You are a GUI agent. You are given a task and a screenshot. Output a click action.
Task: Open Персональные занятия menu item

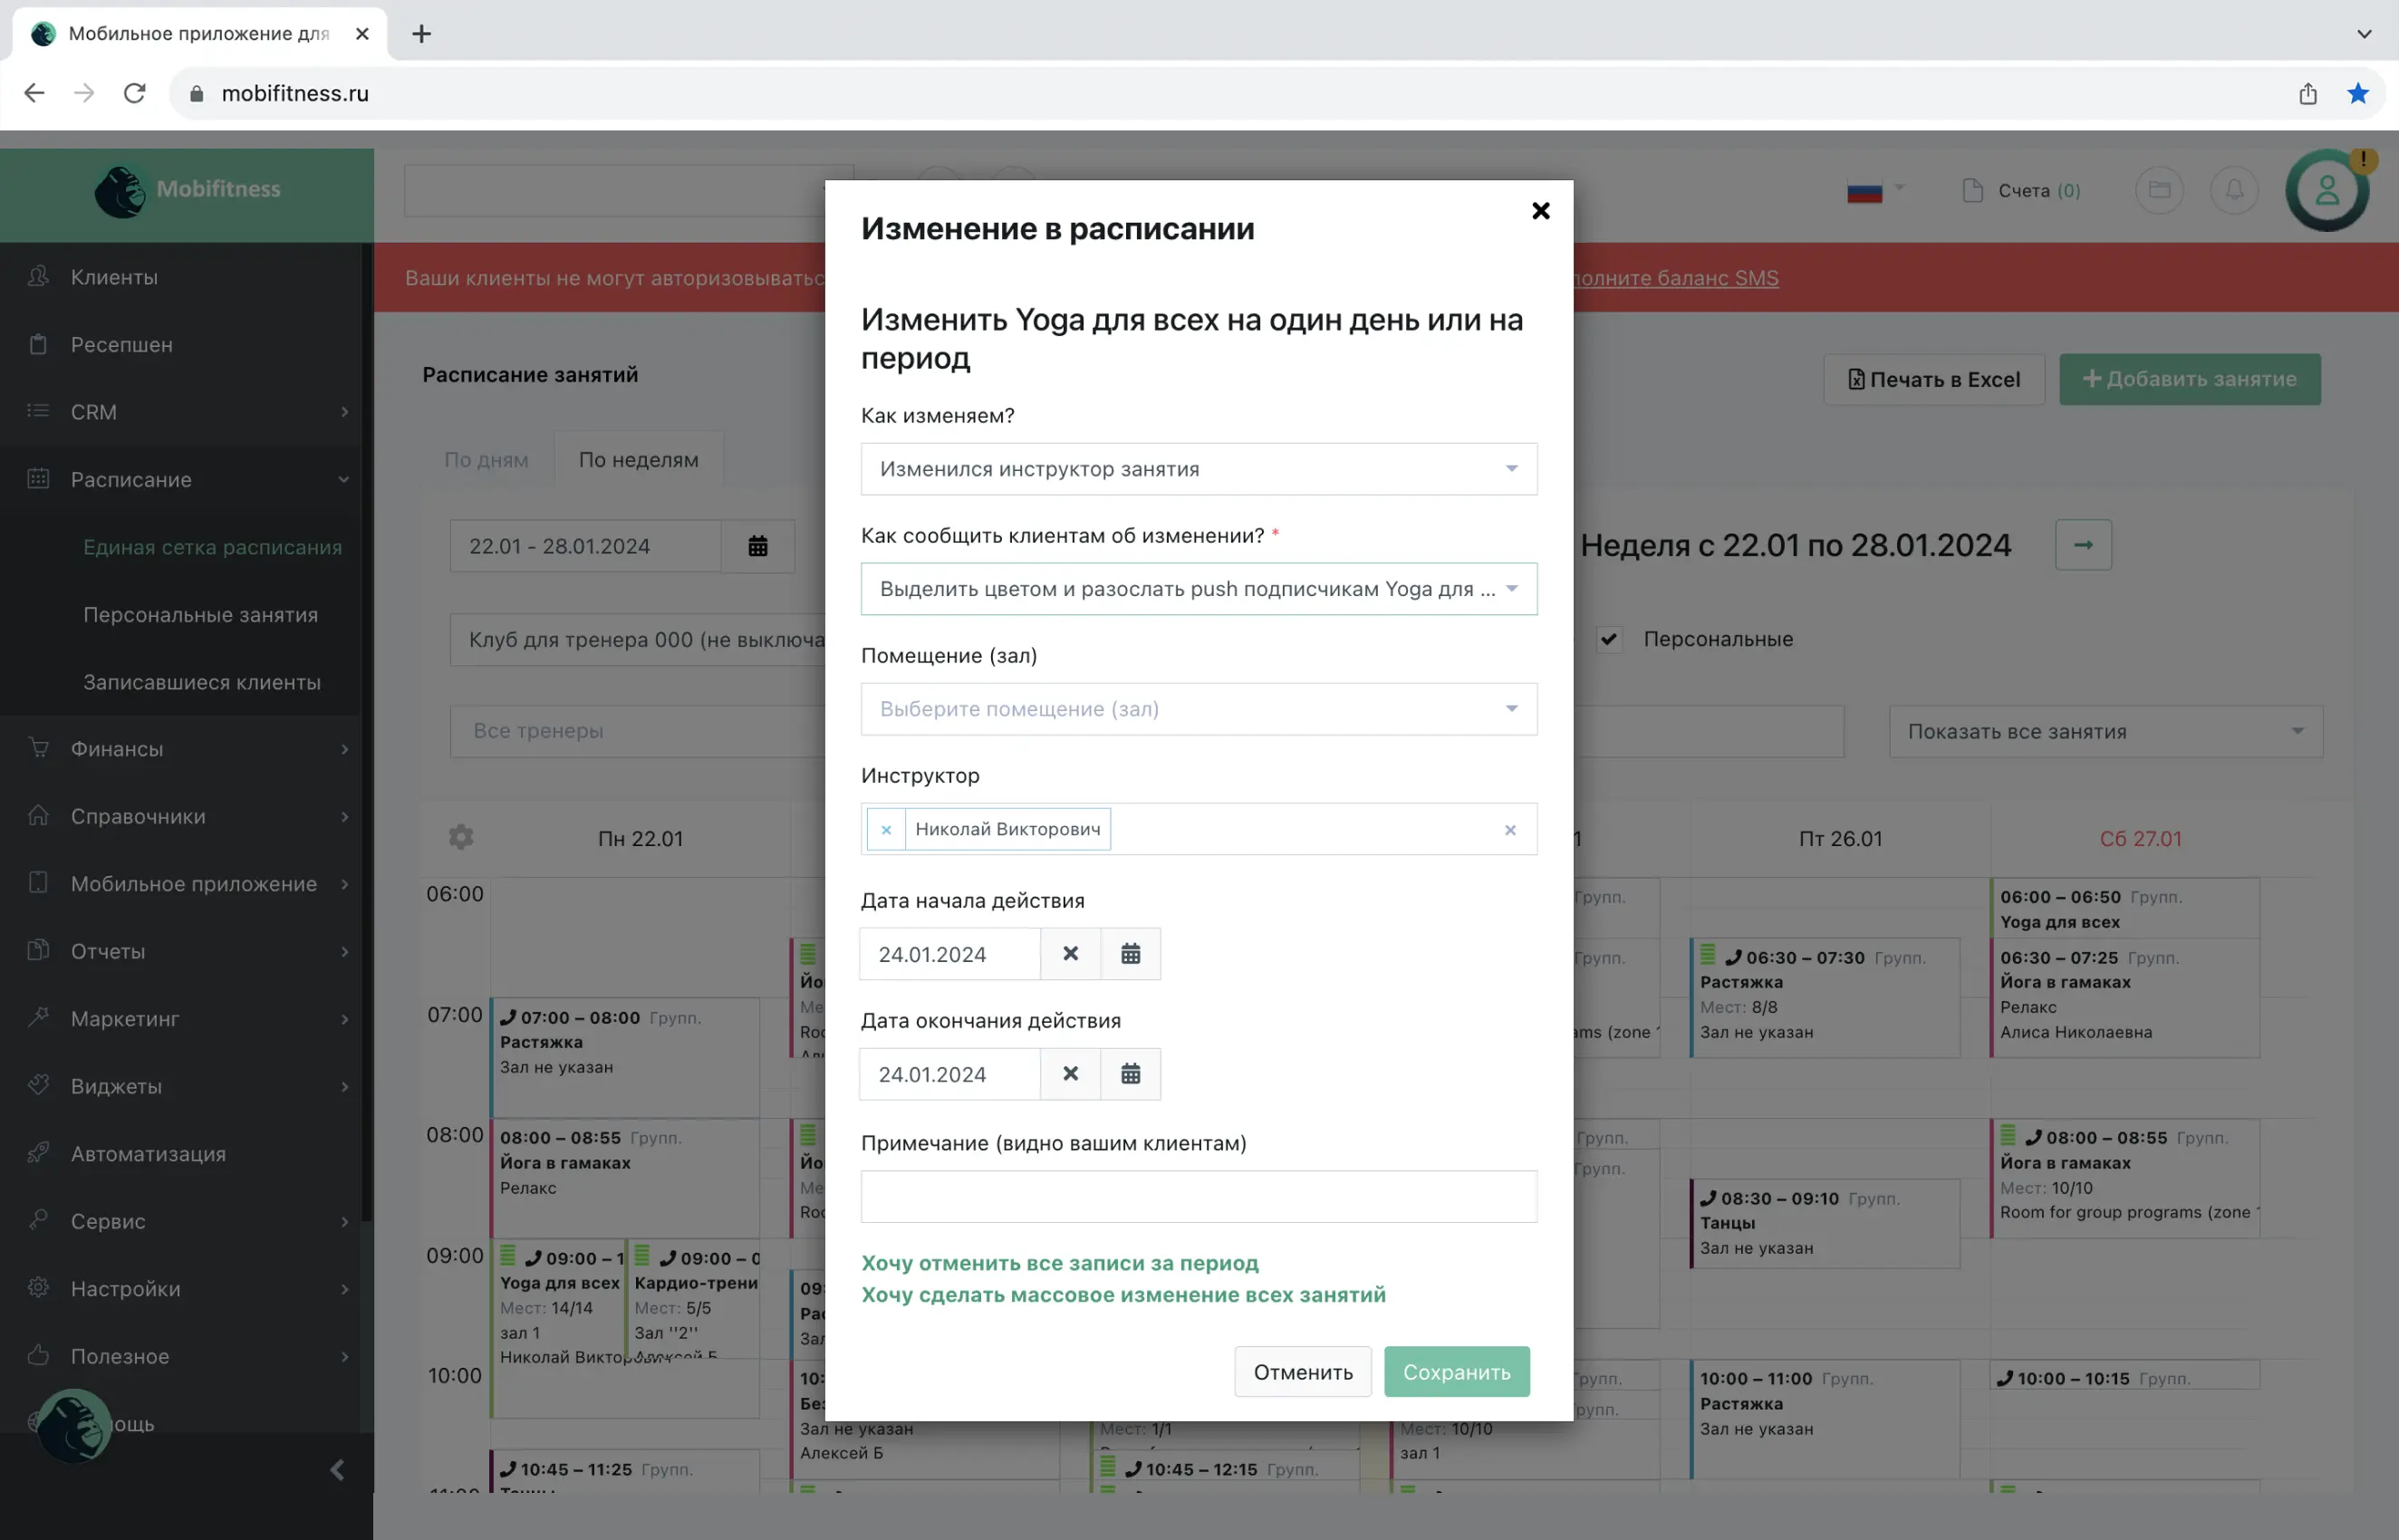[201, 615]
